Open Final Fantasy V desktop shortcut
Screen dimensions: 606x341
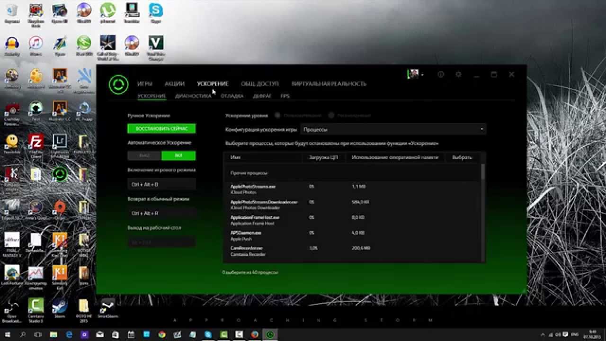11,244
